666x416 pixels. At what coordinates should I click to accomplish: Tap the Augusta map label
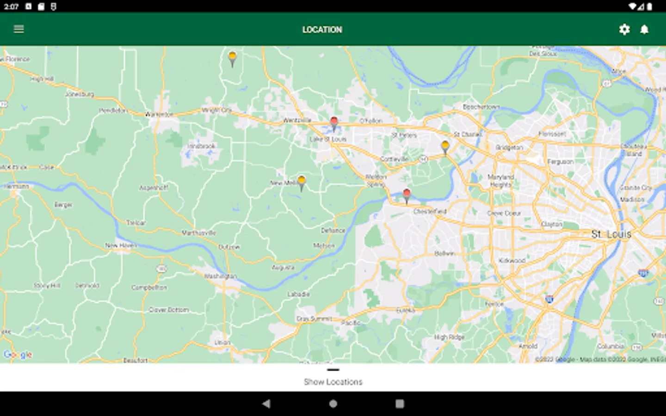[x=283, y=268]
